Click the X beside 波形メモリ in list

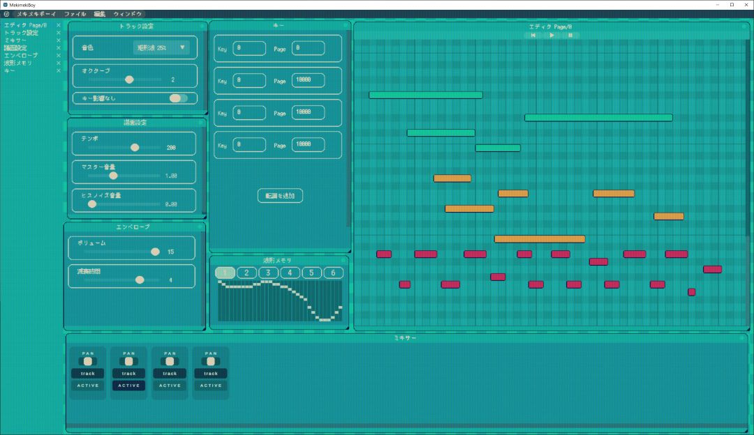(x=59, y=63)
